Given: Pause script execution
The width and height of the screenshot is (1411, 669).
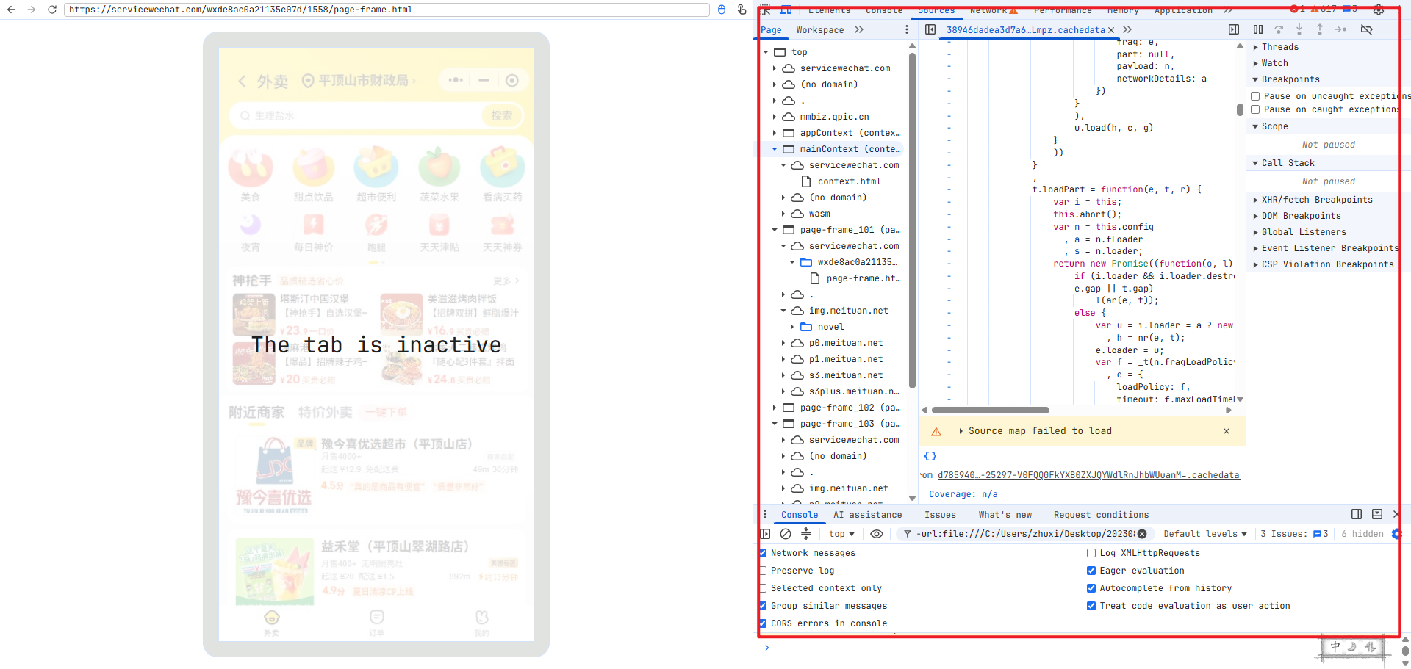Looking at the screenshot, I should tap(1258, 29).
